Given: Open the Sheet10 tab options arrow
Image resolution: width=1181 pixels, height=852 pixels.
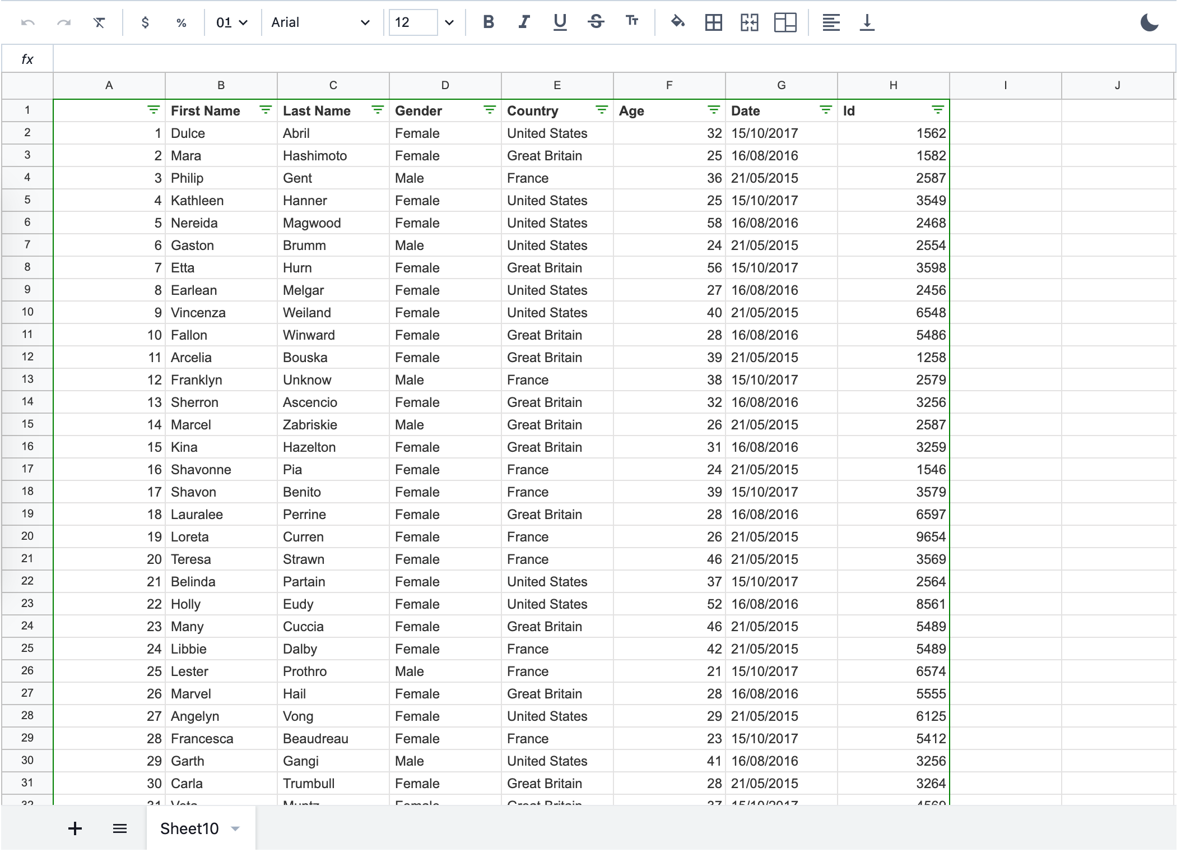Looking at the screenshot, I should [x=235, y=828].
